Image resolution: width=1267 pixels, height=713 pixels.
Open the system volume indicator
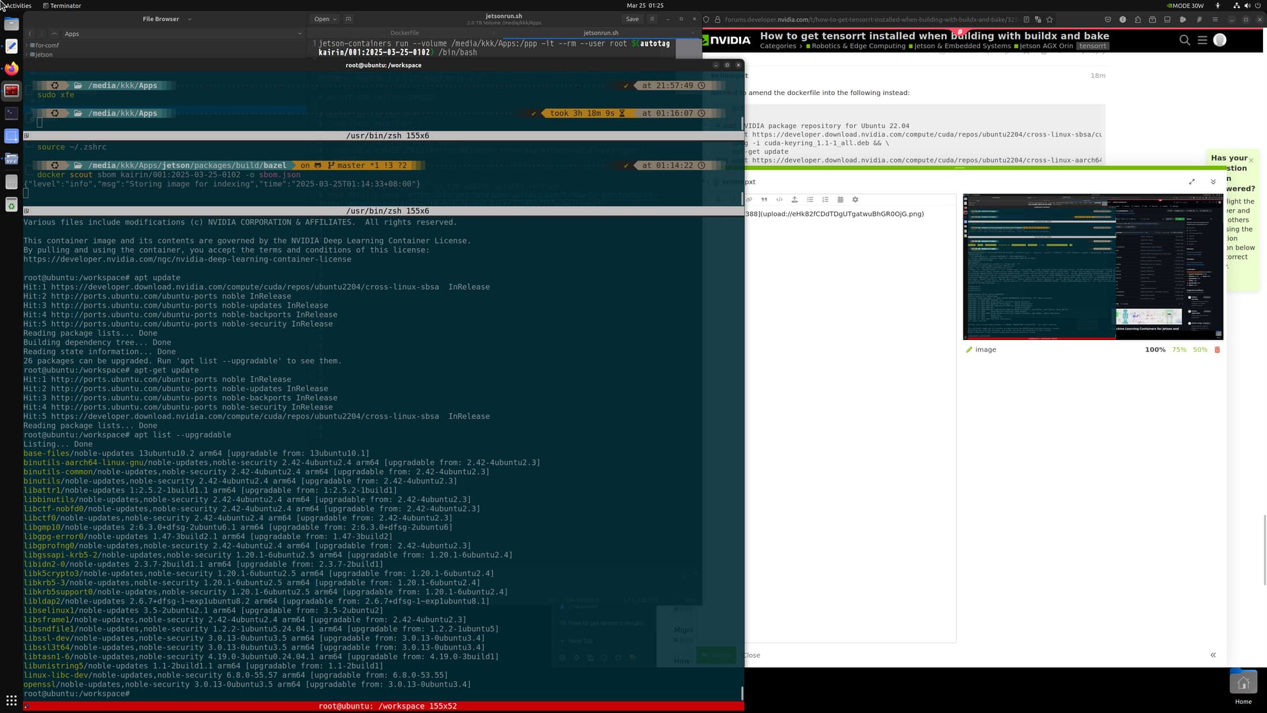pos(1247,5)
